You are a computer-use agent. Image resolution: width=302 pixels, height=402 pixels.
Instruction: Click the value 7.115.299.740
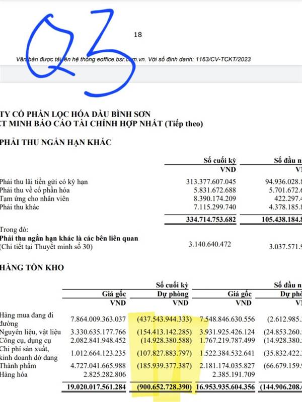pos(215,207)
